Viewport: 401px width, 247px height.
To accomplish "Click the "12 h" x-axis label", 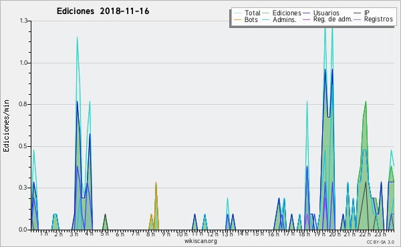I will tap(213, 234).
